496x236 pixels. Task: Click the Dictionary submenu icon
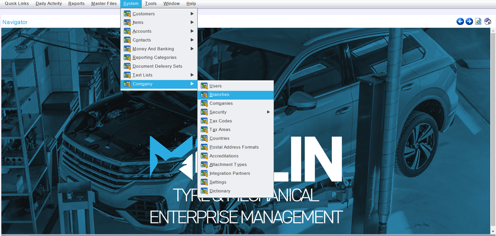pos(204,191)
